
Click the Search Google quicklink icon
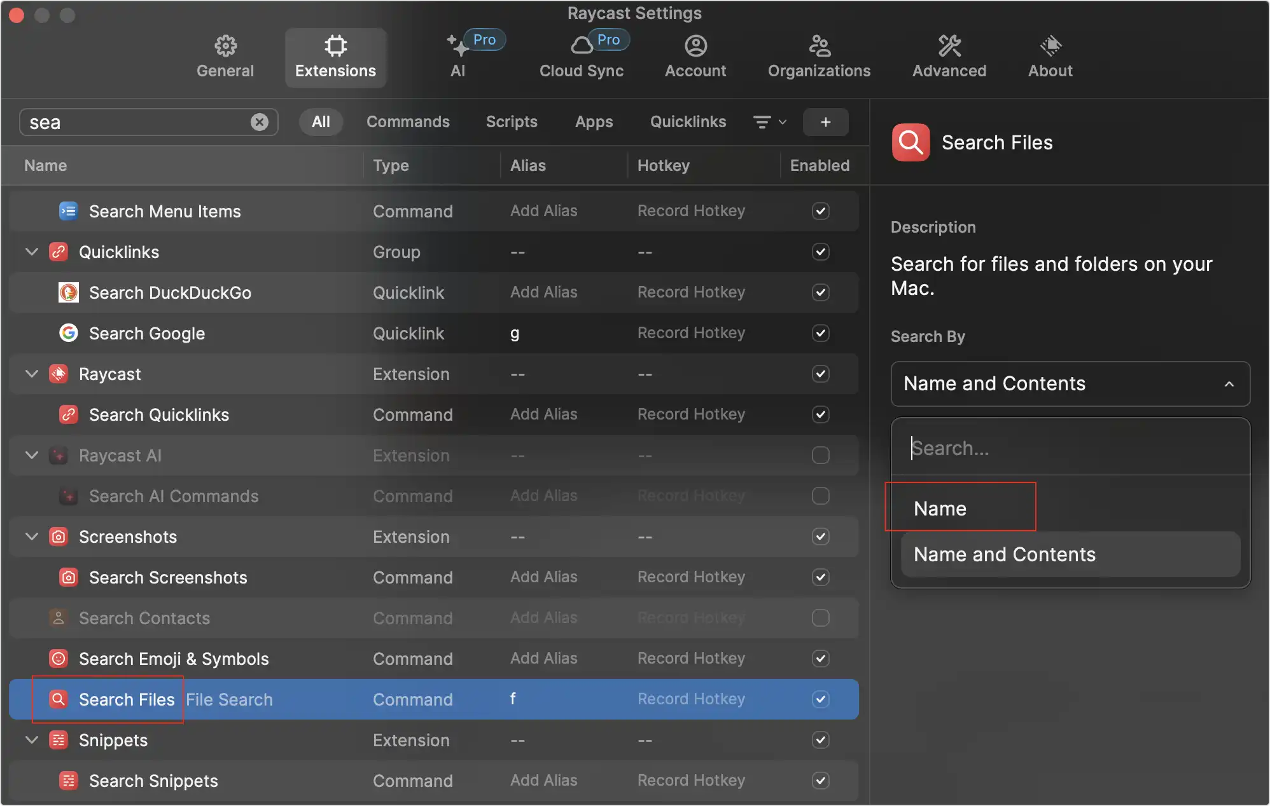coord(69,333)
